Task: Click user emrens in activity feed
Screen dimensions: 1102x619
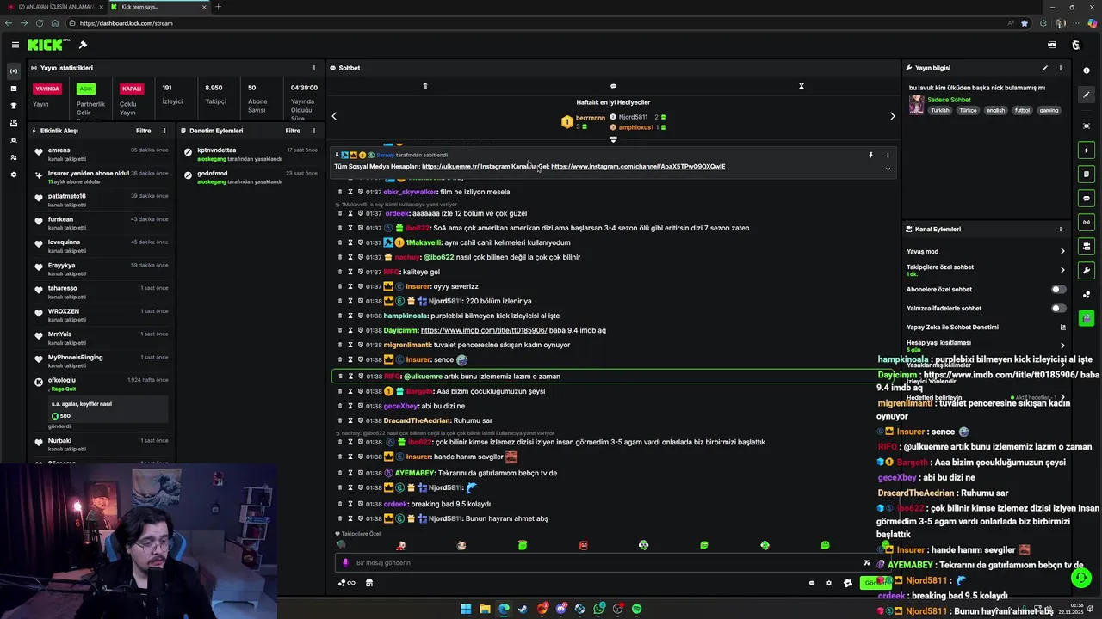Action: coord(59,150)
